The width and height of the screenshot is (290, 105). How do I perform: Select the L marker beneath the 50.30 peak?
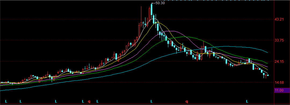151,101
